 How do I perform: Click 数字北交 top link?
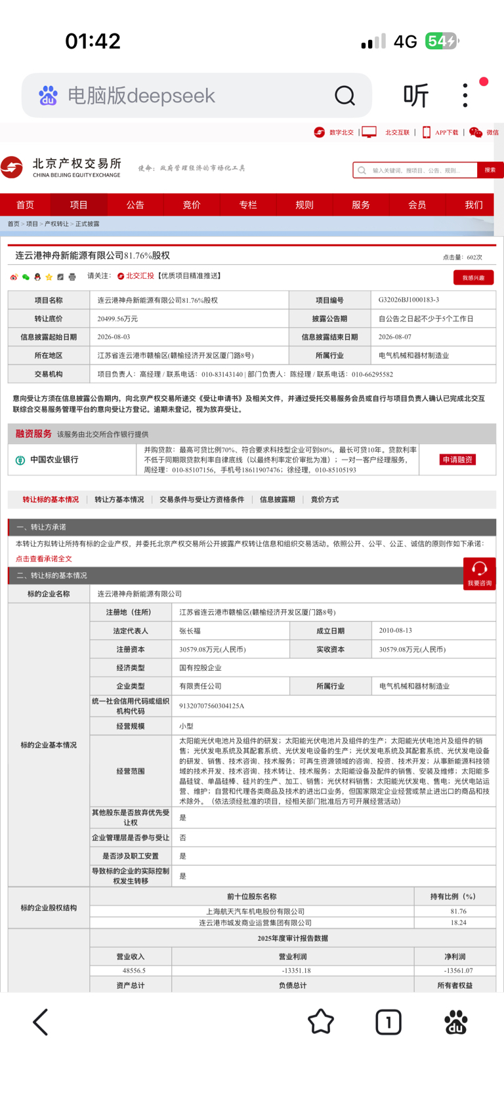click(x=341, y=132)
